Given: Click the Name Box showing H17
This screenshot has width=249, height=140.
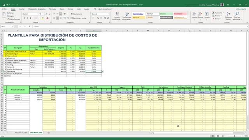Looking at the screenshot, I should 7,26.
